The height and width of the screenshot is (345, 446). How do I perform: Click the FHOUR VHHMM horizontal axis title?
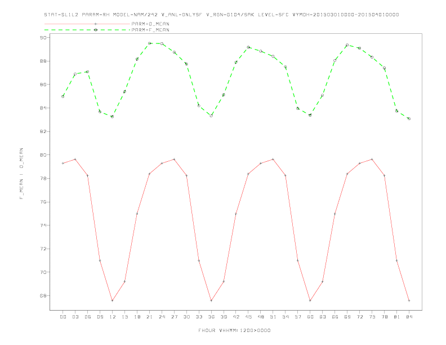coord(234,330)
